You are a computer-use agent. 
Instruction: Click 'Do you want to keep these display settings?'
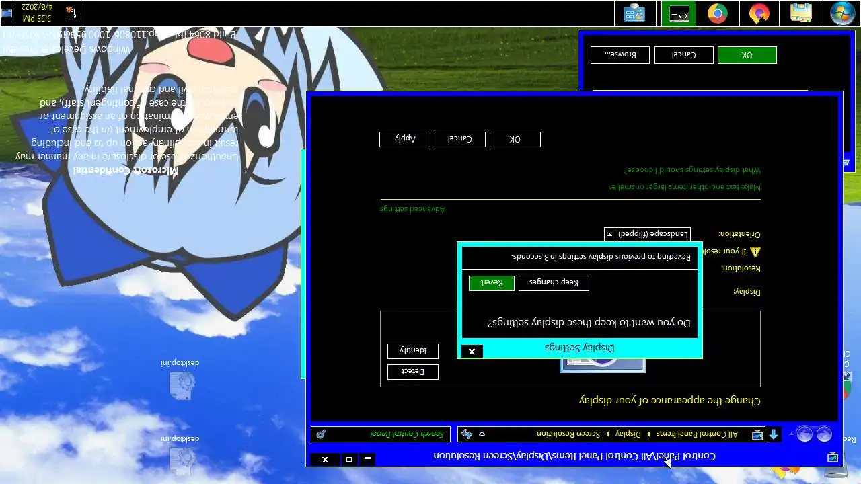[x=589, y=323]
